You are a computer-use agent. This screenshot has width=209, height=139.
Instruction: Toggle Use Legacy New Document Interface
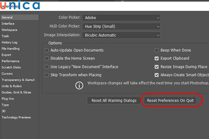coord(47,67)
